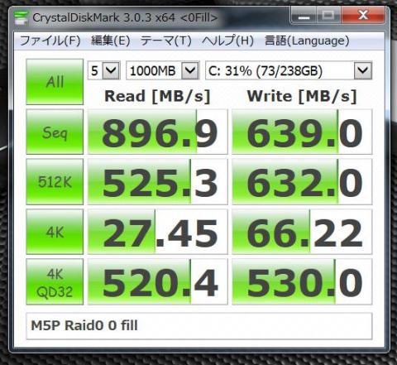Minimize the CrystalDiskMark window

pyautogui.click(x=304, y=16)
